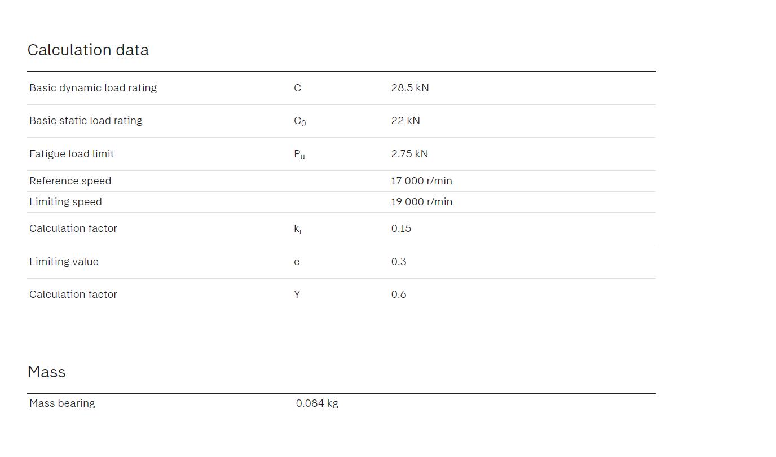Click the 19 000 r/min value
776x457 pixels.
[422, 202]
